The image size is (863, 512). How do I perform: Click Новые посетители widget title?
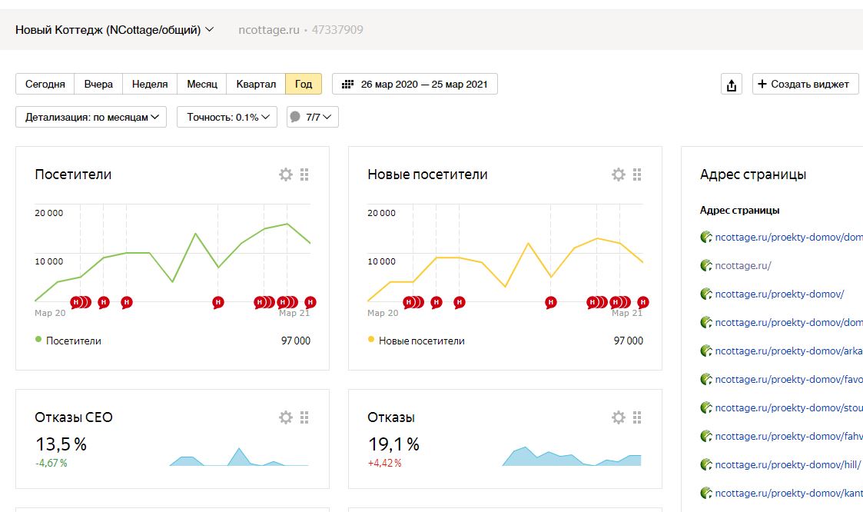[427, 175]
